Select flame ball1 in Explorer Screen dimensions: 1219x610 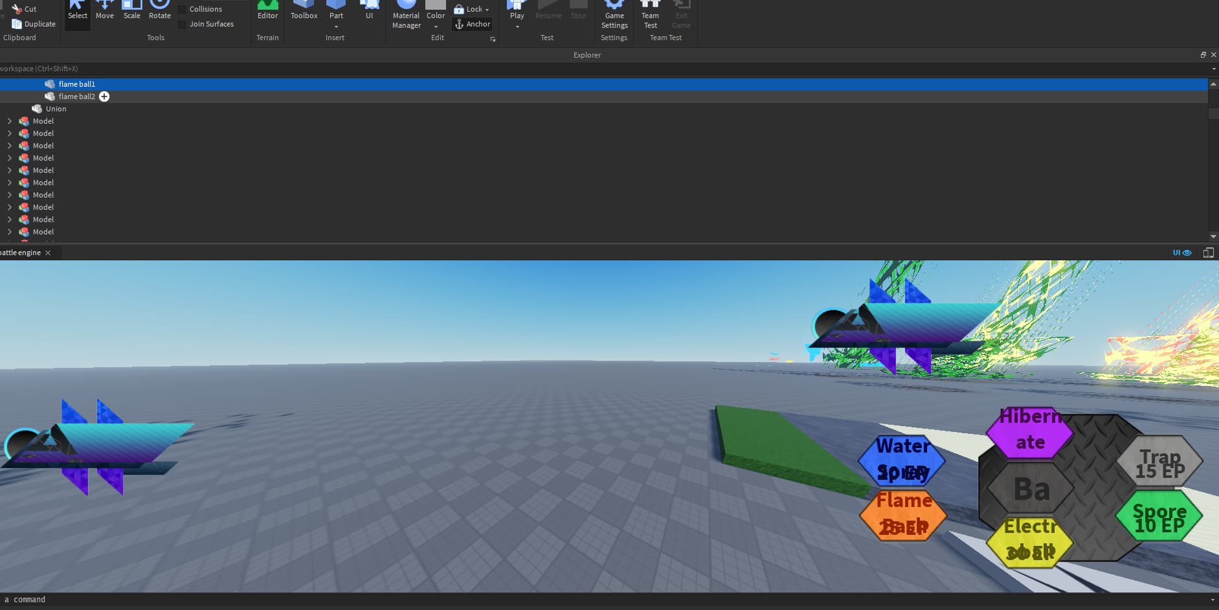tap(604, 84)
